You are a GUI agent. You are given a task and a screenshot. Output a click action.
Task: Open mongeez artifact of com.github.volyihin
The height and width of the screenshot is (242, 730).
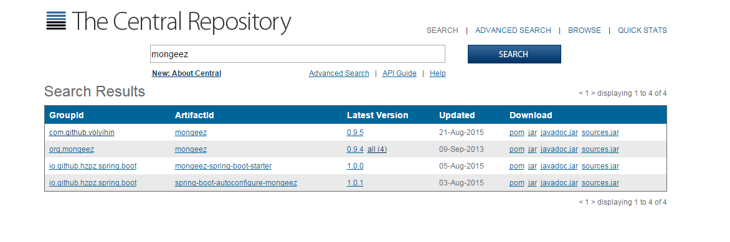[191, 133]
